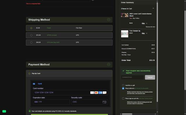Click the CVC card hint icon
The width and height of the screenshot is (186, 115).
click(x=105, y=102)
